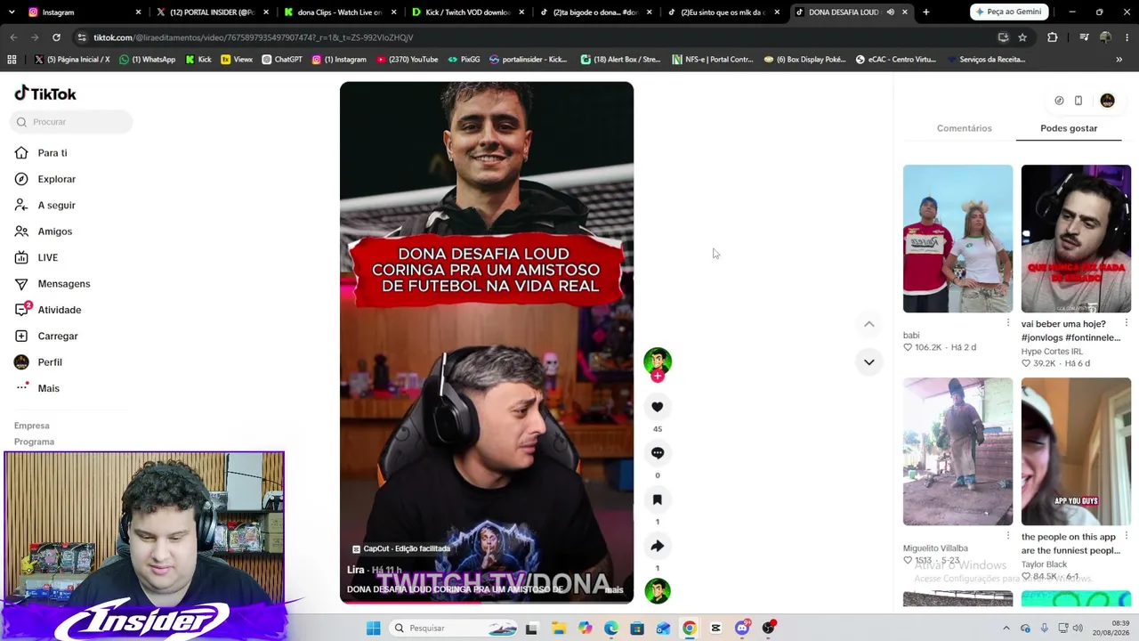
Task: Open a new browser tab
Action: point(925,12)
